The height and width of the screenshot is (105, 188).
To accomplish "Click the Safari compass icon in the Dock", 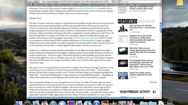I will tap(53, 103).
